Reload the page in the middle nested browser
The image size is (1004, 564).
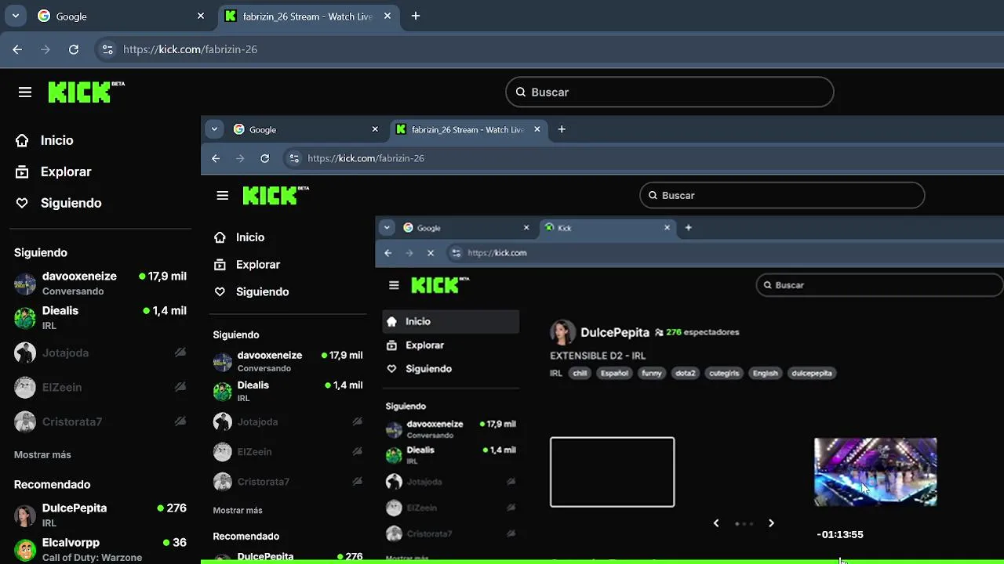[x=265, y=158]
